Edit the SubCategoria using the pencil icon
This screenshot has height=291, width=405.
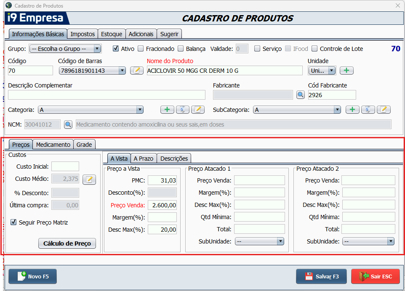(383, 110)
